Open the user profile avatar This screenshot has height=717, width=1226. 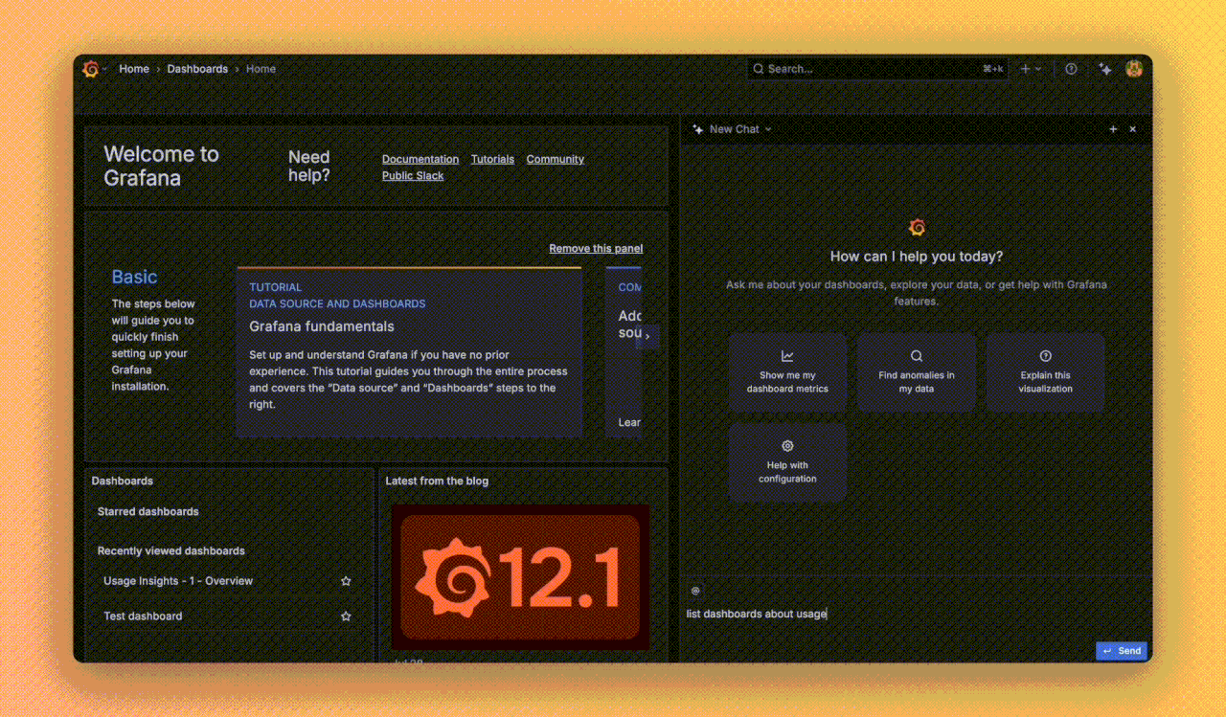[1134, 69]
